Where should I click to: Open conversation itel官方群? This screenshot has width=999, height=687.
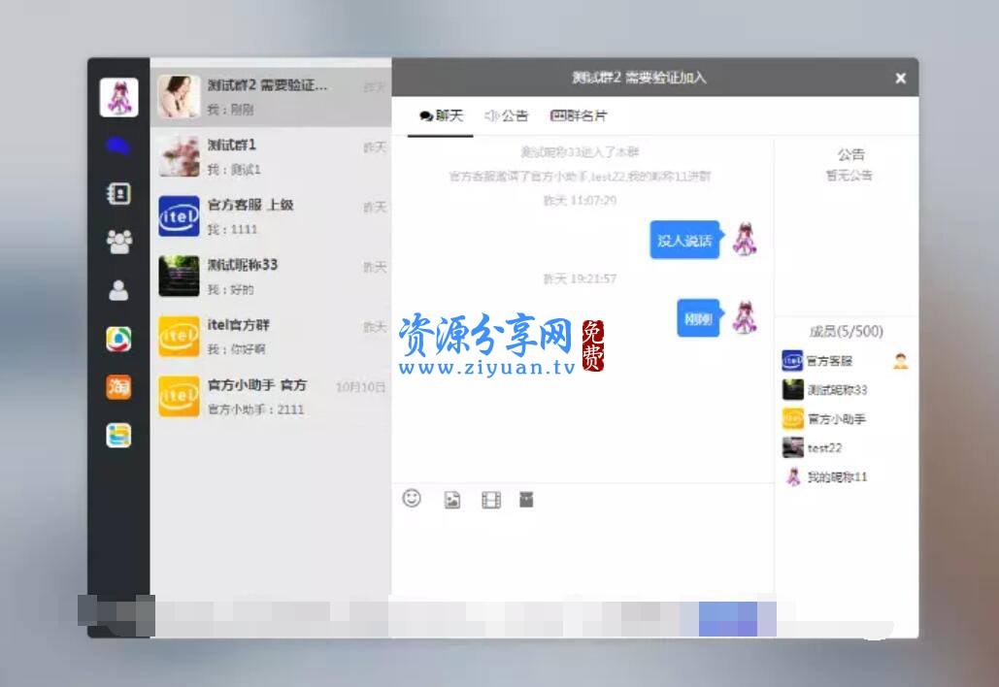point(271,336)
